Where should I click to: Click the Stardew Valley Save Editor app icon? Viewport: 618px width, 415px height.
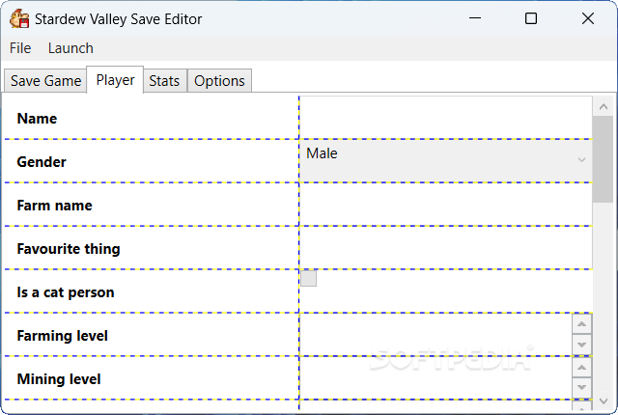tap(19, 19)
